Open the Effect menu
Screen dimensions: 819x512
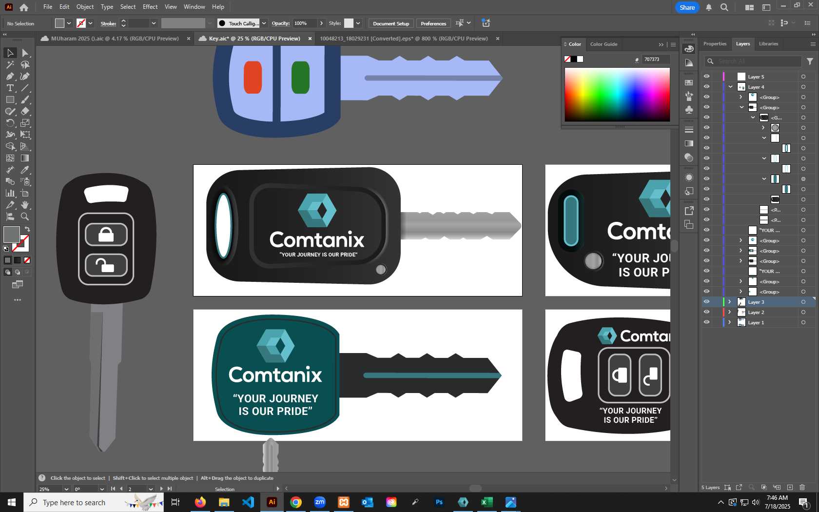150,7
